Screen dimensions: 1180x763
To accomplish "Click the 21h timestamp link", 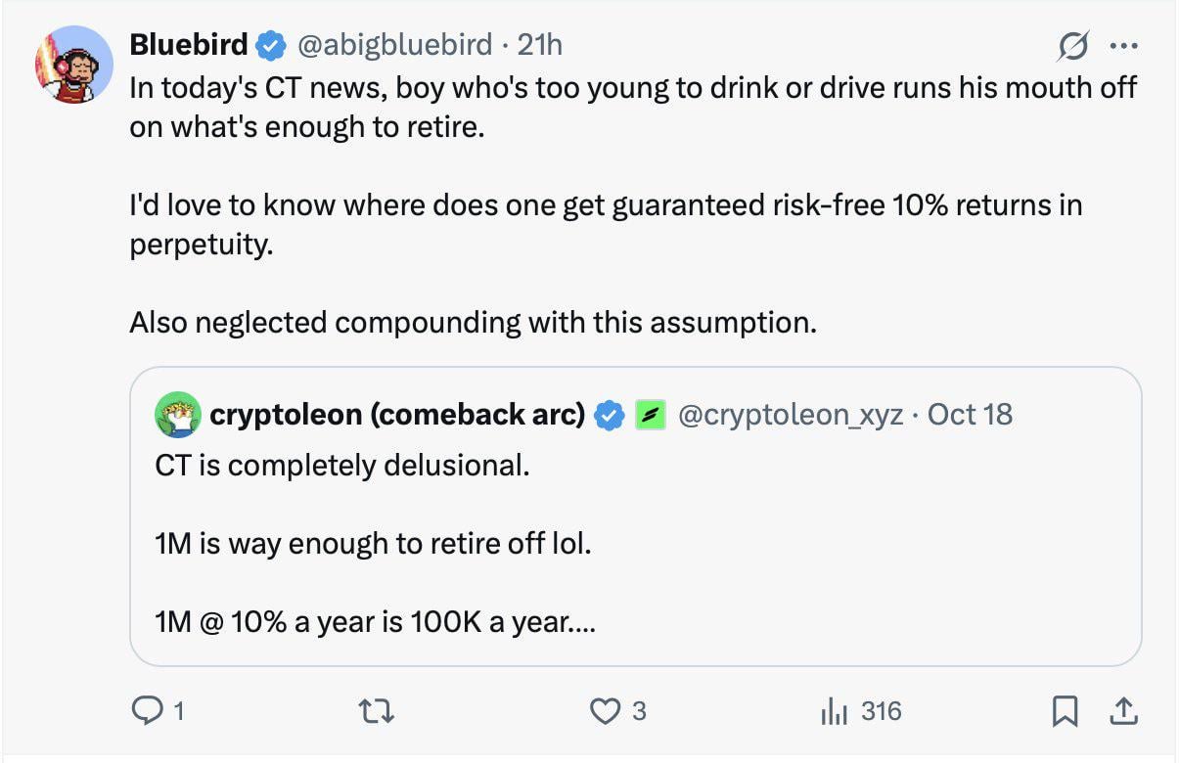I will (x=539, y=45).
